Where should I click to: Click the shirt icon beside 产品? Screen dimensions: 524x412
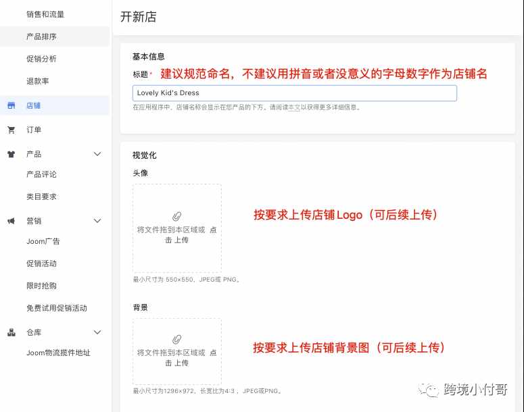tap(11, 154)
